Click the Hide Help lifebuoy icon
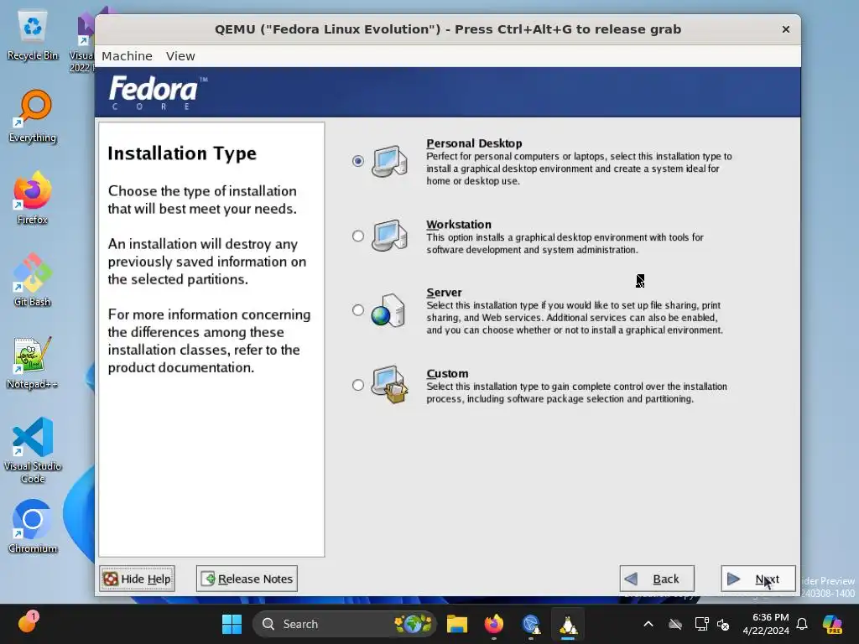 point(111,579)
